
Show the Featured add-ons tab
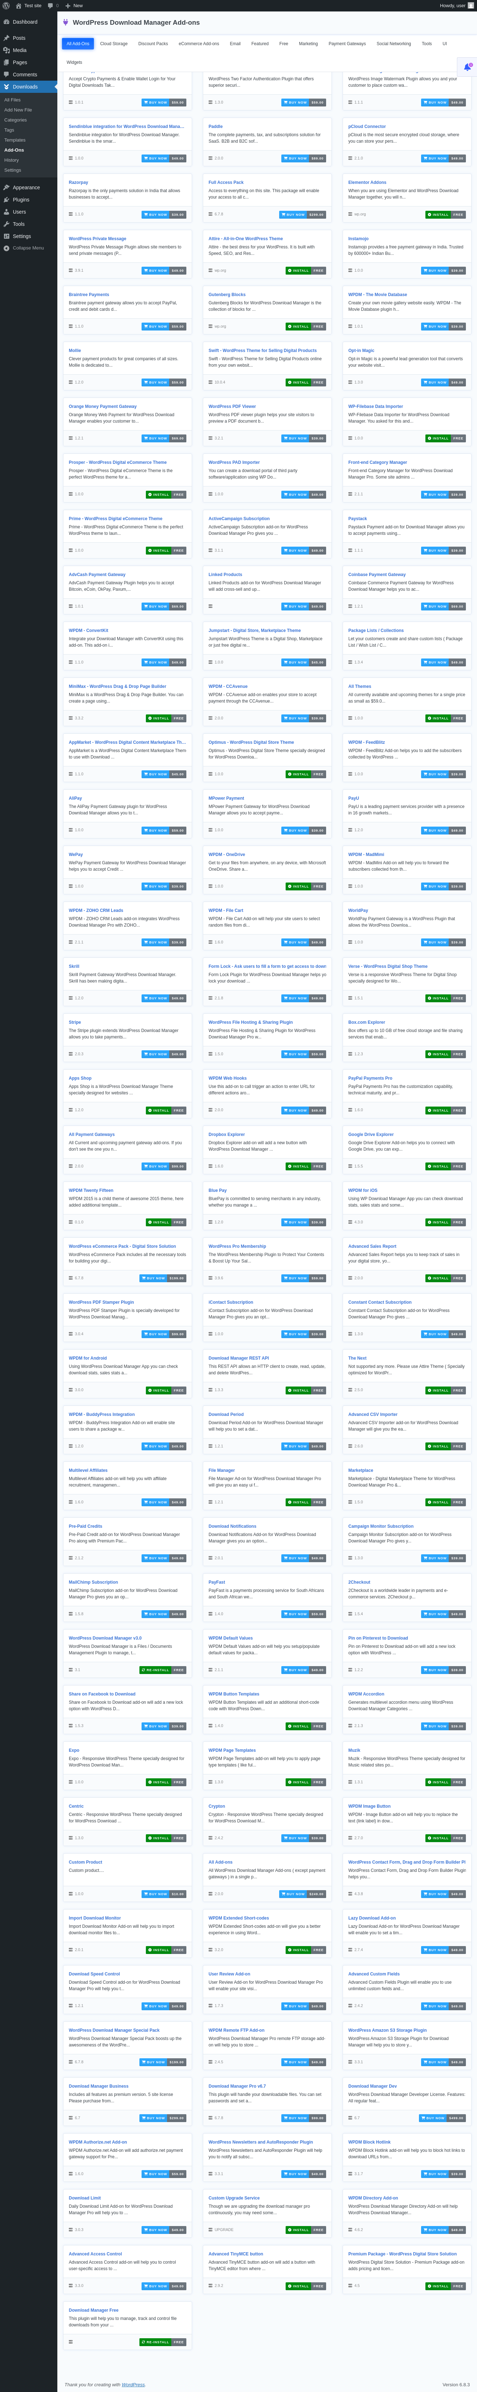coord(260,44)
